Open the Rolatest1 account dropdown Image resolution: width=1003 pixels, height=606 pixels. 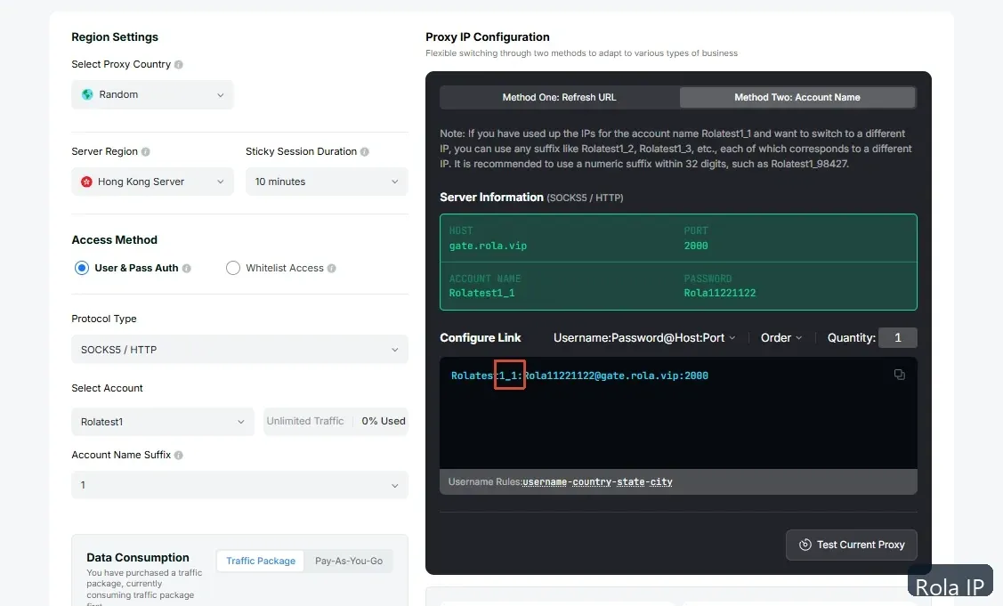click(x=163, y=422)
